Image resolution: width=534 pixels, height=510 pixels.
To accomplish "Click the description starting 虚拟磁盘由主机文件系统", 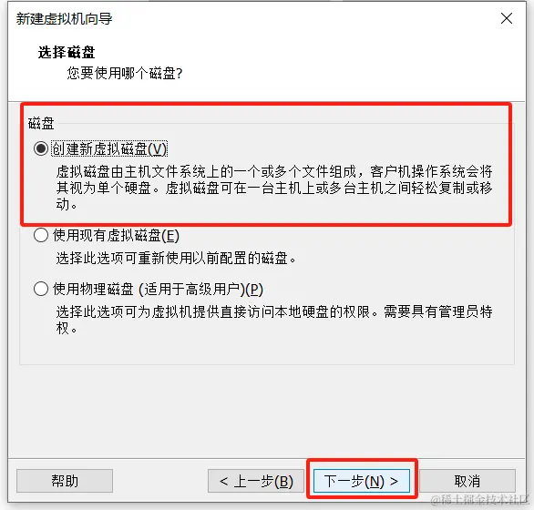I will (x=274, y=188).
